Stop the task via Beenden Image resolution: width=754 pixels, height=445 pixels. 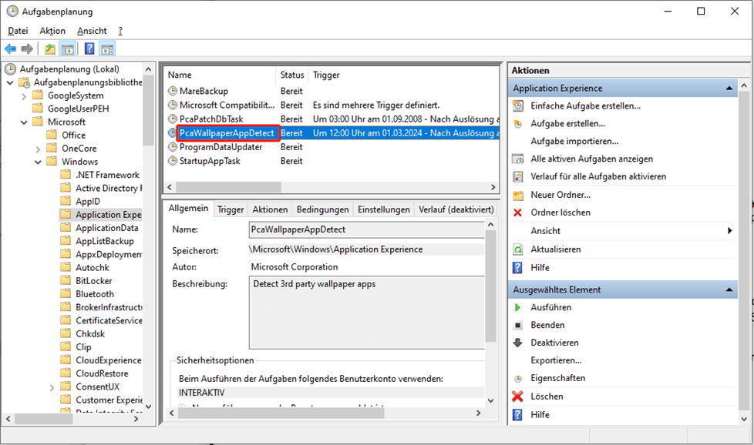[x=547, y=325]
